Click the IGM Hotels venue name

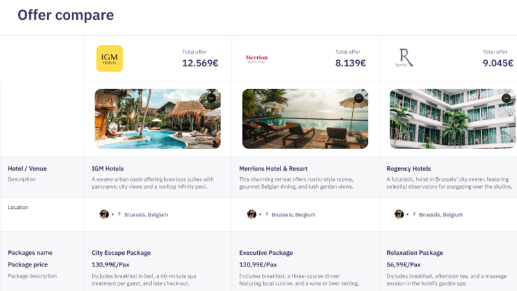click(108, 169)
